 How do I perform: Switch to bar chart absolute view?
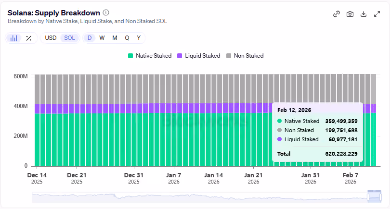pyautogui.click(x=13, y=38)
